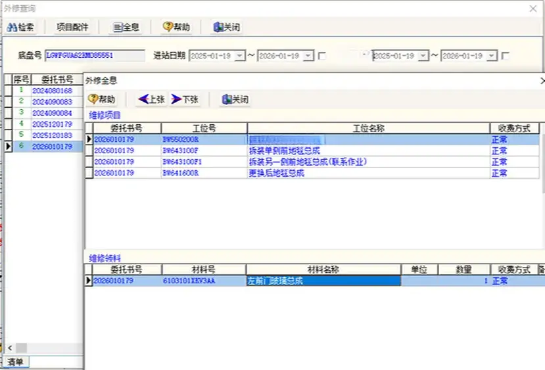Open the 全息 view in main toolbar
The width and height of the screenshot is (545, 370).
(x=126, y=28)
